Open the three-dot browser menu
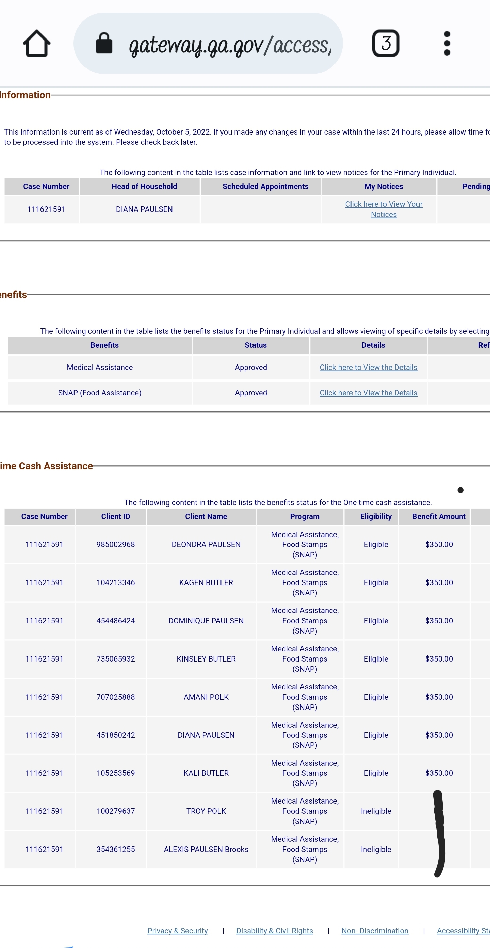490x948 pixels. coord(447,43)
